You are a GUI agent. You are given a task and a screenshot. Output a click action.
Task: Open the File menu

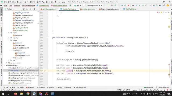click(5, 2)
